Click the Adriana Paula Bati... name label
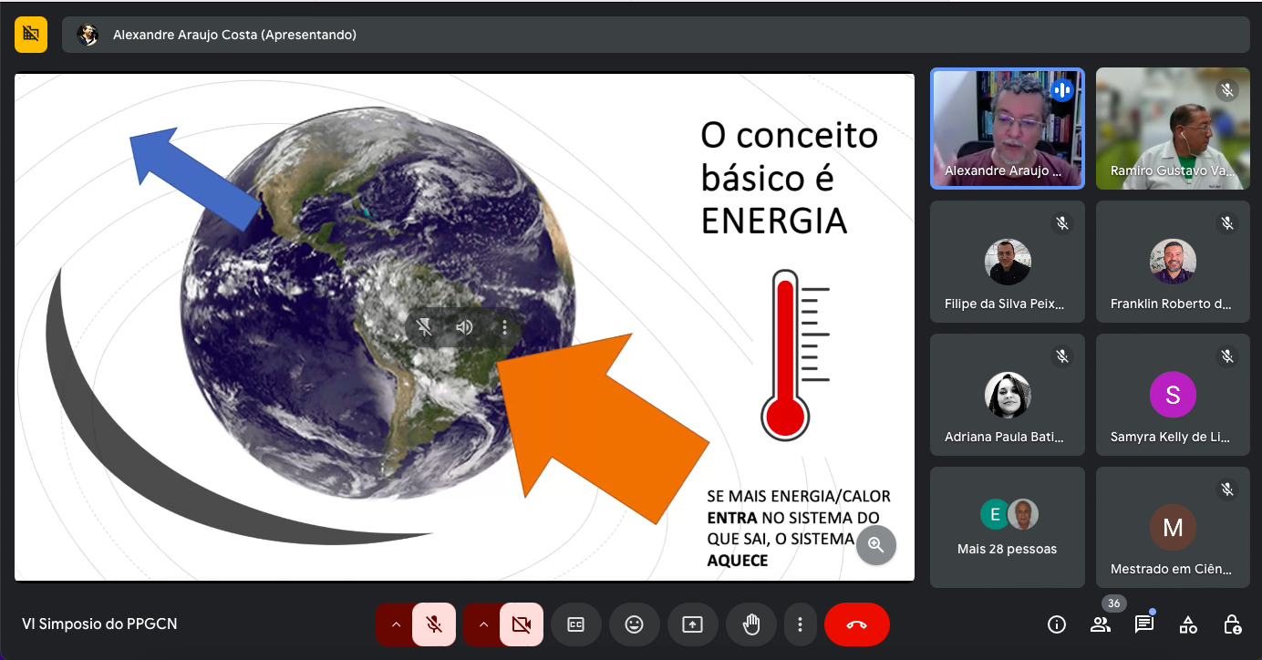The height and width of the screenshot is (660, 1262). pos(1004,438)
